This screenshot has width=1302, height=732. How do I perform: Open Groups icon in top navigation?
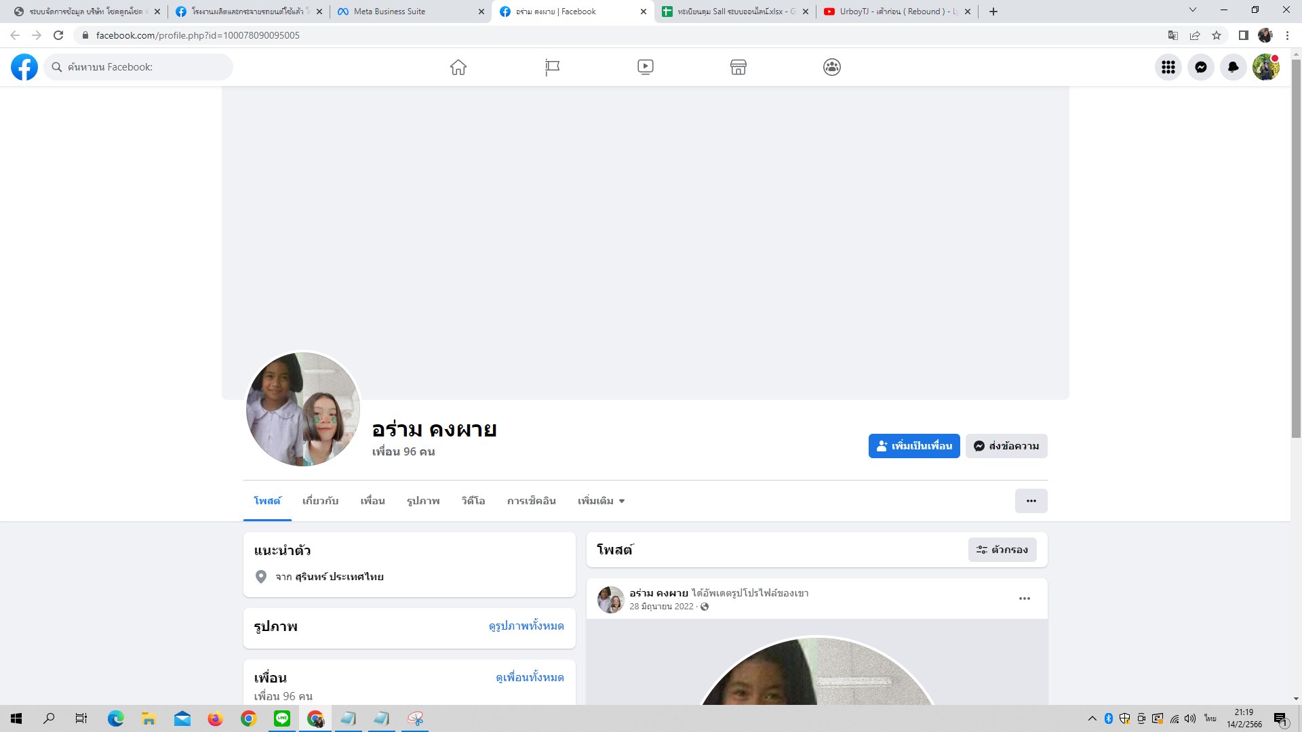(832, 67)
